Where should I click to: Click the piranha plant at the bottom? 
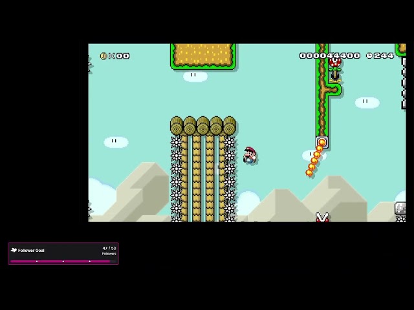coord(322,218)
